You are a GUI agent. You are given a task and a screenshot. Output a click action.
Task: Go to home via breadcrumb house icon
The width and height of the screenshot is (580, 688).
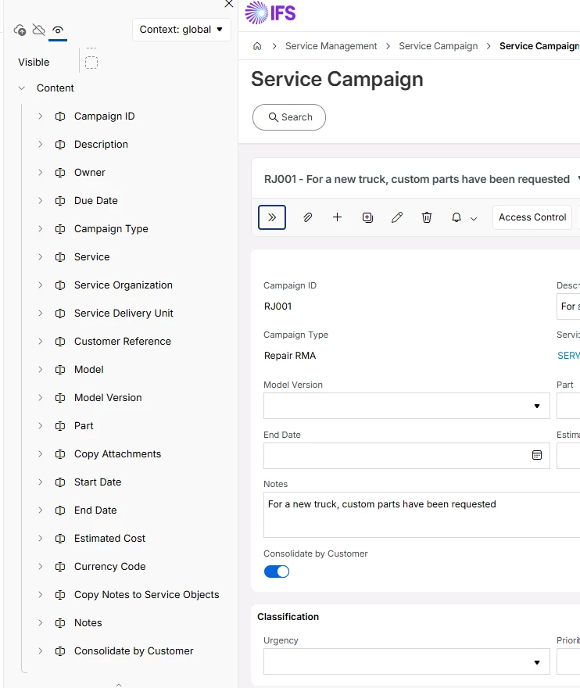tap(257, 46)
